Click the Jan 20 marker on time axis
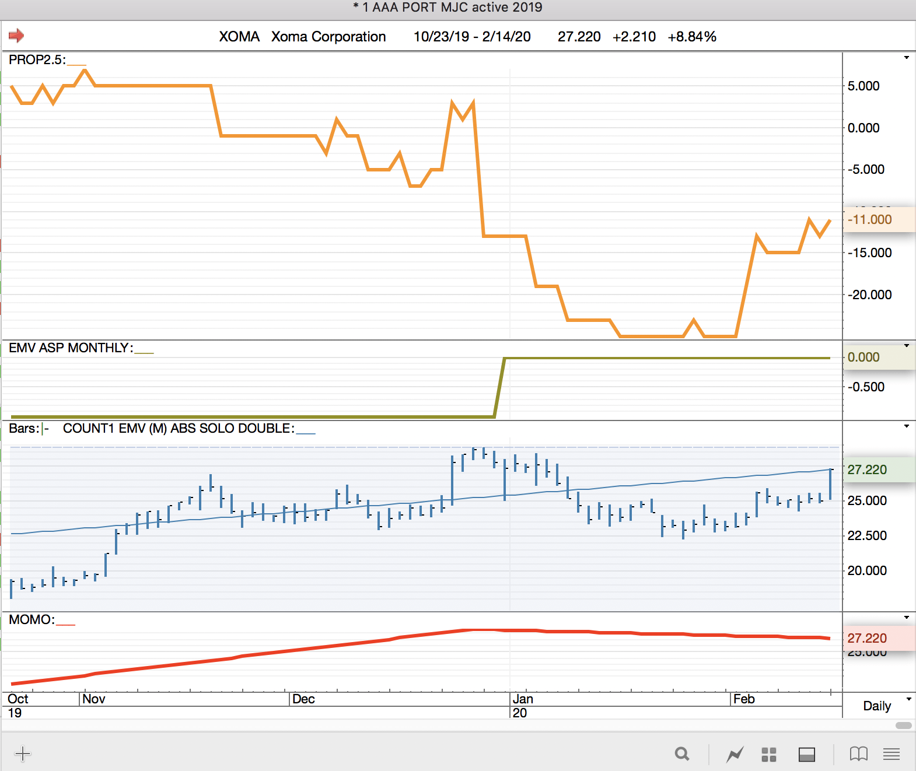Screen dimensions: 916x771 click(x=523, y=706)
